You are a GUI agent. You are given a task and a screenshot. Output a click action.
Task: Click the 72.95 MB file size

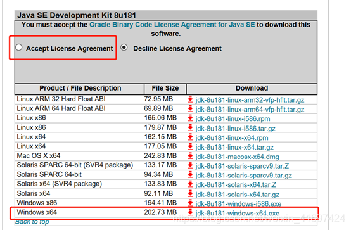pyautogui.click(x=158, y=99)
